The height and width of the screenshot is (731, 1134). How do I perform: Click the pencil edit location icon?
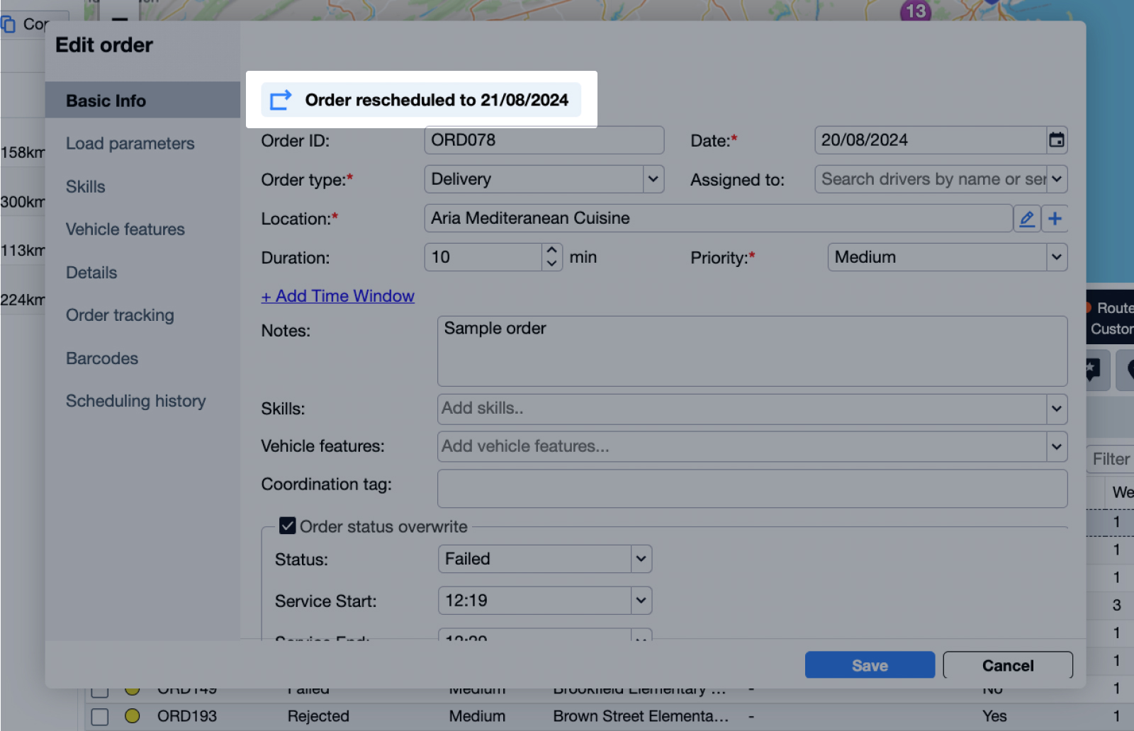pyautogui.click(x=1026, y=219)
